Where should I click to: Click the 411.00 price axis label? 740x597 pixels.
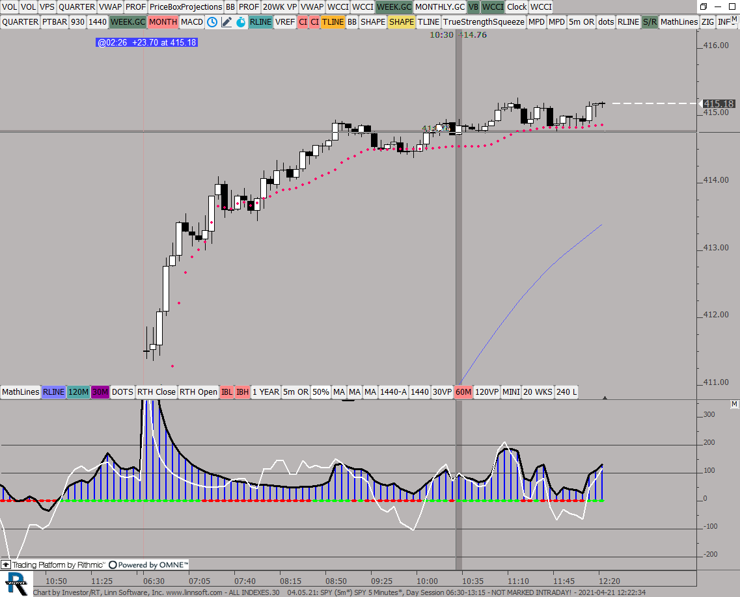[x=716, y=382]
